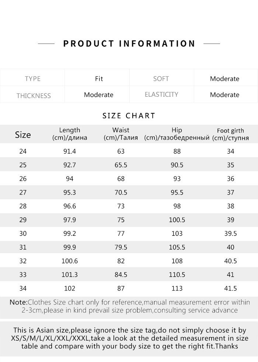Image resolution: width=258 pixels, height=362 pixels.
Task: Click the SIZE CHART title
Action: [x=129, y=116]
